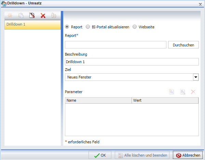
Task: Select Drilldown 1 in the list
Action: click(32, 25)
